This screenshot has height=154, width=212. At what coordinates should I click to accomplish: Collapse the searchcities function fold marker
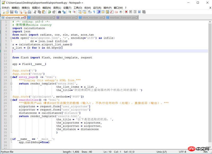[x=11, y=100]
